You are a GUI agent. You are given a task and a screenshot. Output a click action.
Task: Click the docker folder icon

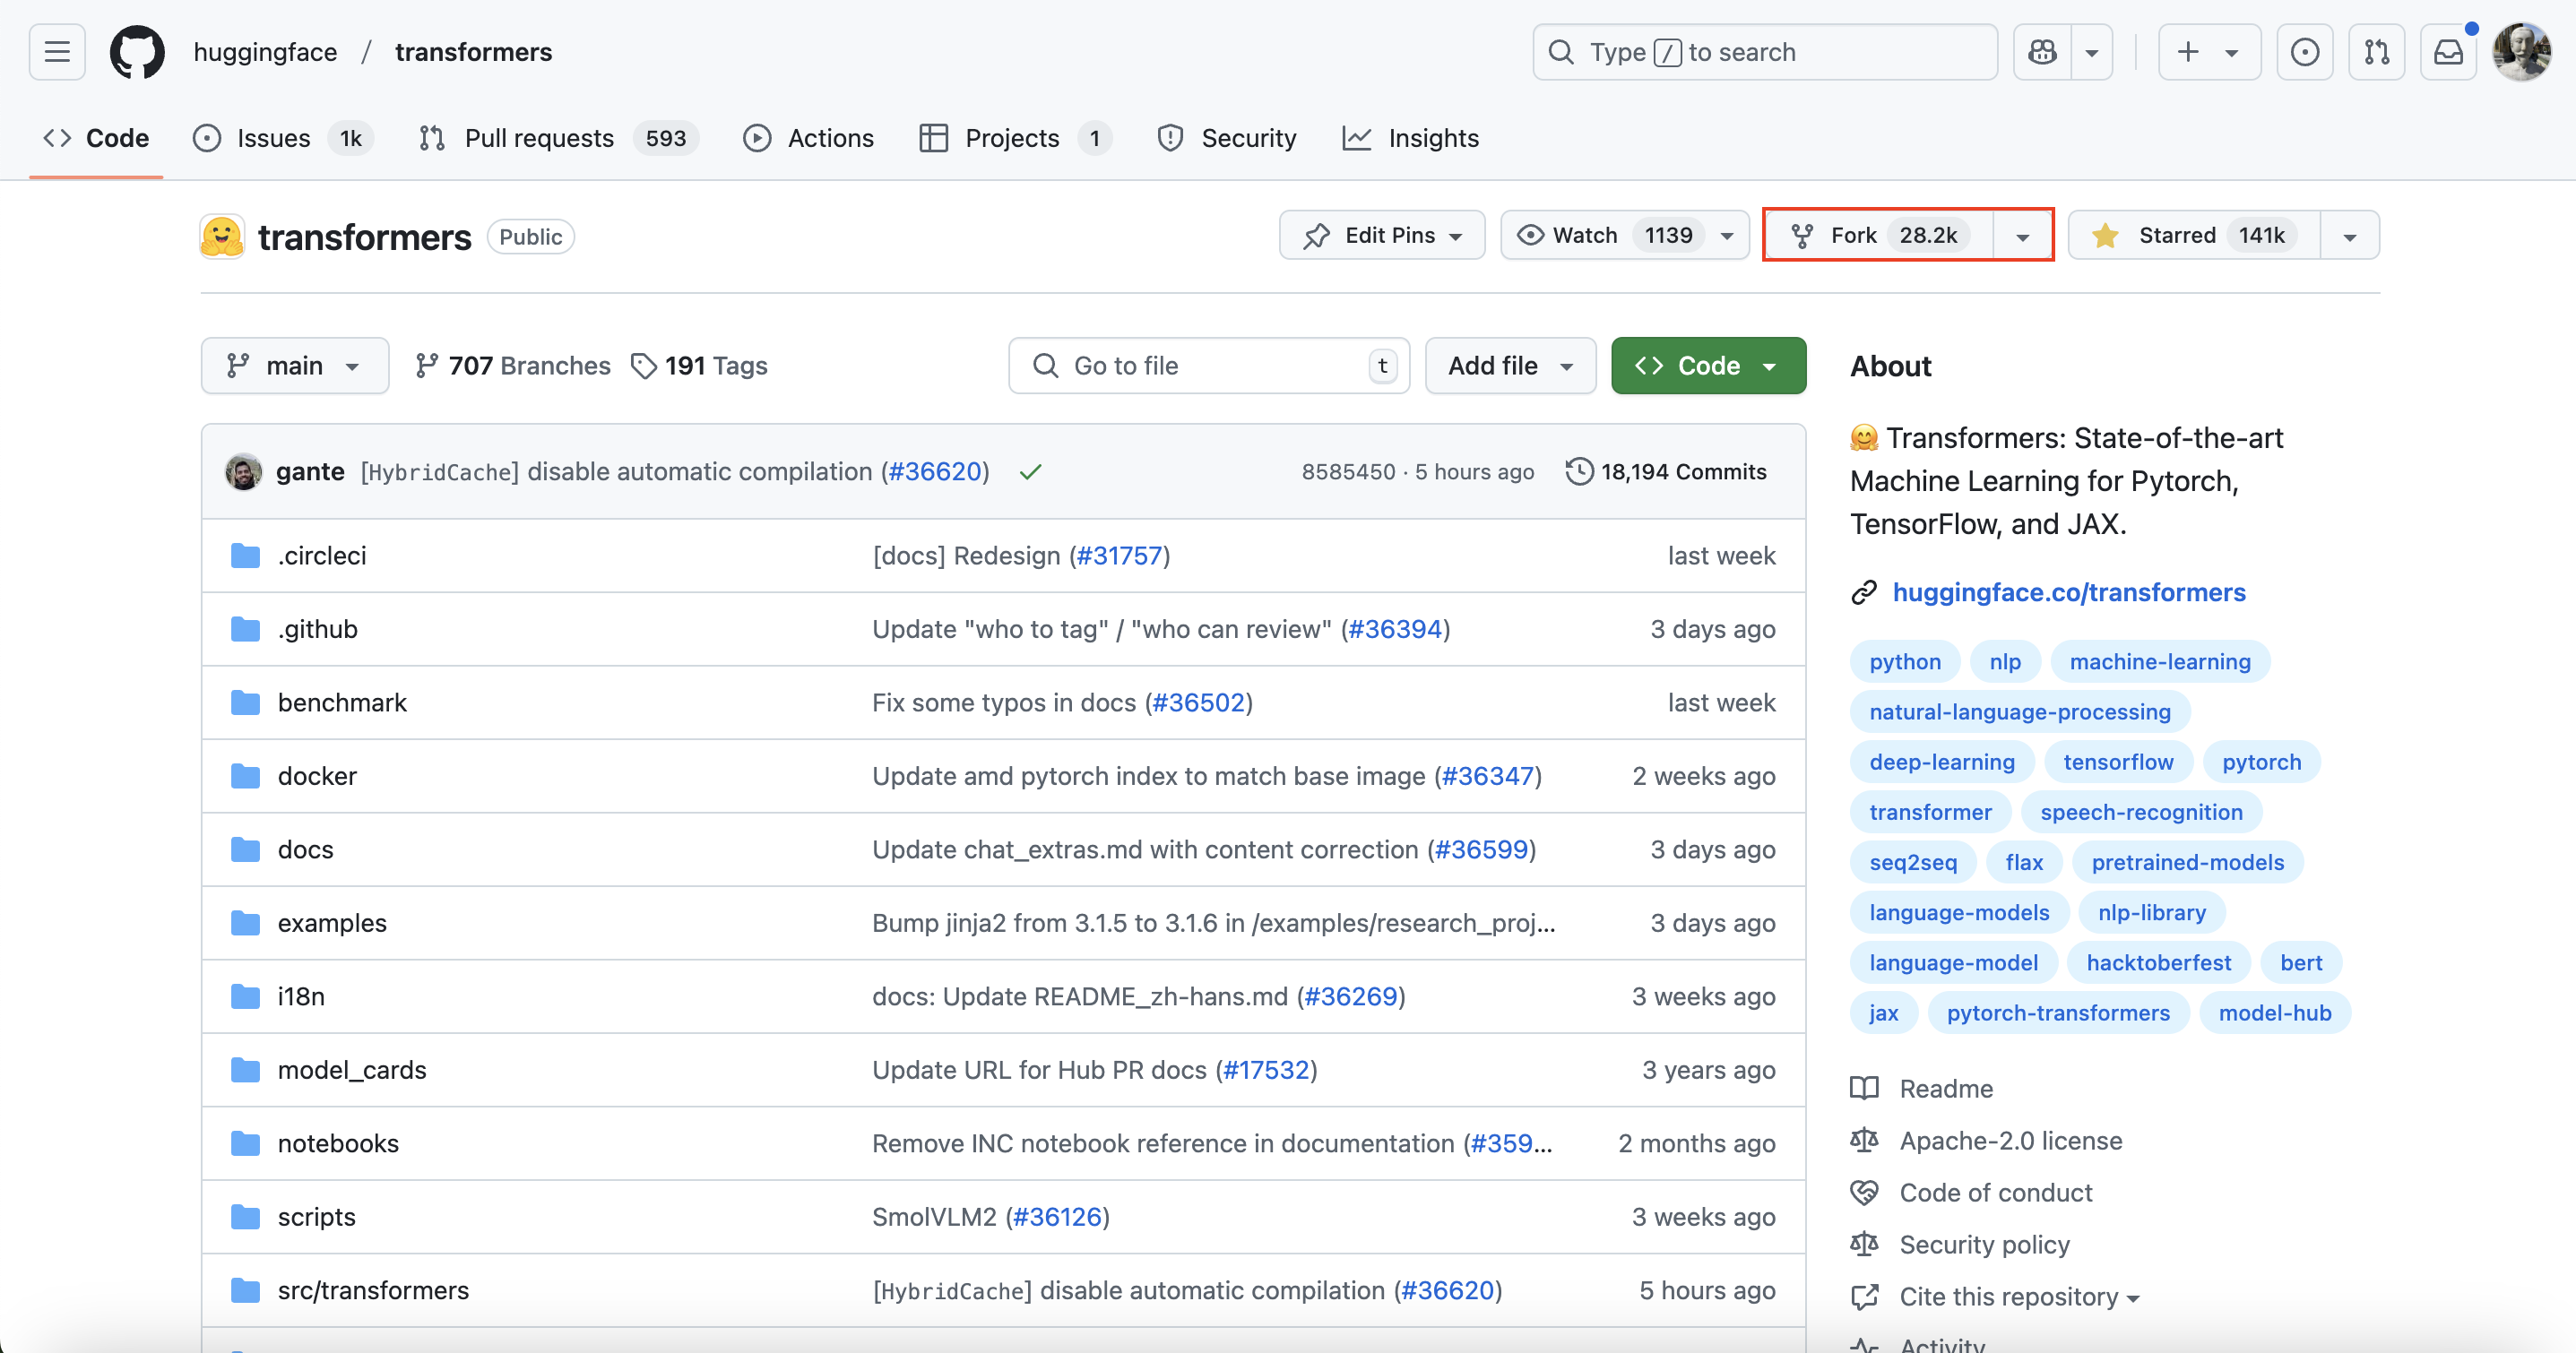246,776
